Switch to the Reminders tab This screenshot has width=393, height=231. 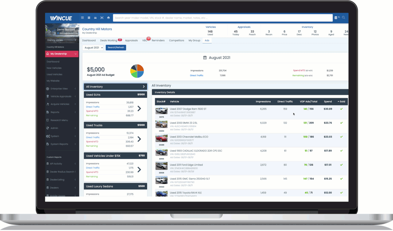point(158,40)
